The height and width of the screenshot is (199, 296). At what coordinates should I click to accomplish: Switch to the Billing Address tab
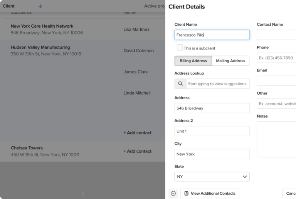(x=193, y=61)
